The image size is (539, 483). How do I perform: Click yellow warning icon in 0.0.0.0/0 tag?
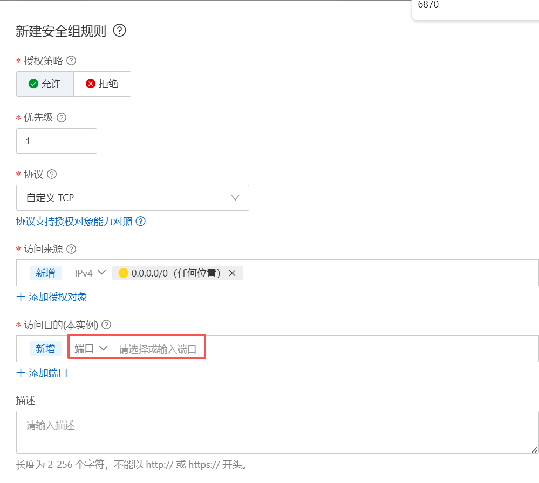tap(124, 273)
